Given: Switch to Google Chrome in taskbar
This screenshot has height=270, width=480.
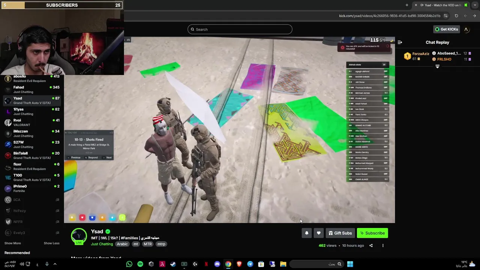Looking at the screenshot, I should (228, 264).
